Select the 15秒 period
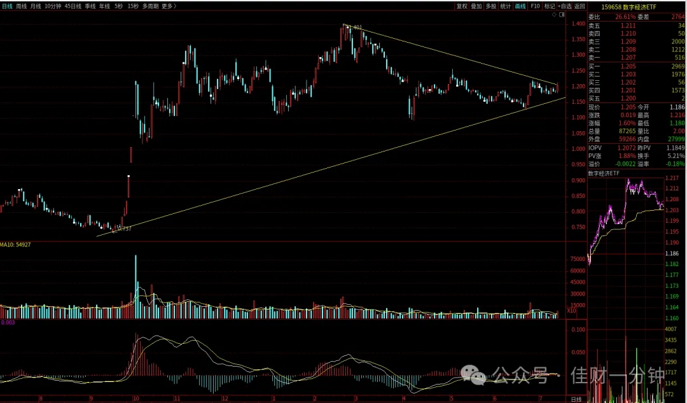This screenshot has height=403, width=687. 133,6
